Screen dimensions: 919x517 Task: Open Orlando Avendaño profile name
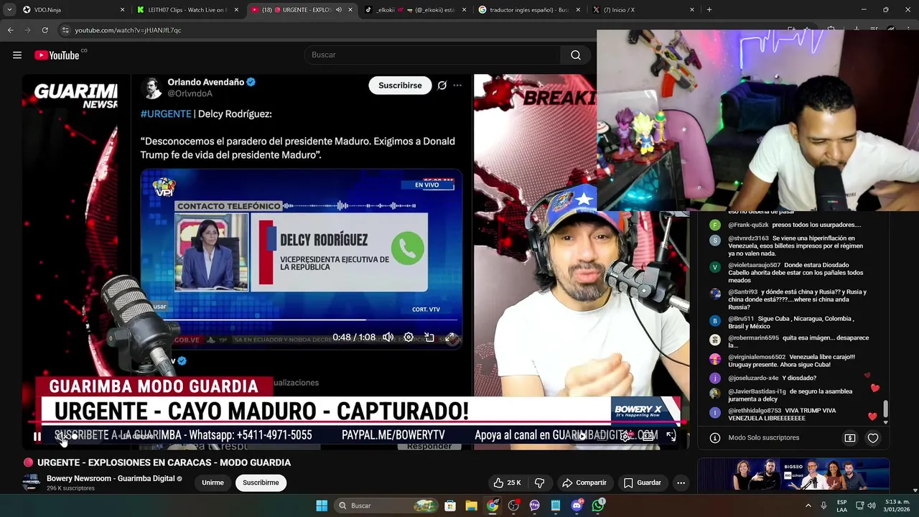coord(206,83)
